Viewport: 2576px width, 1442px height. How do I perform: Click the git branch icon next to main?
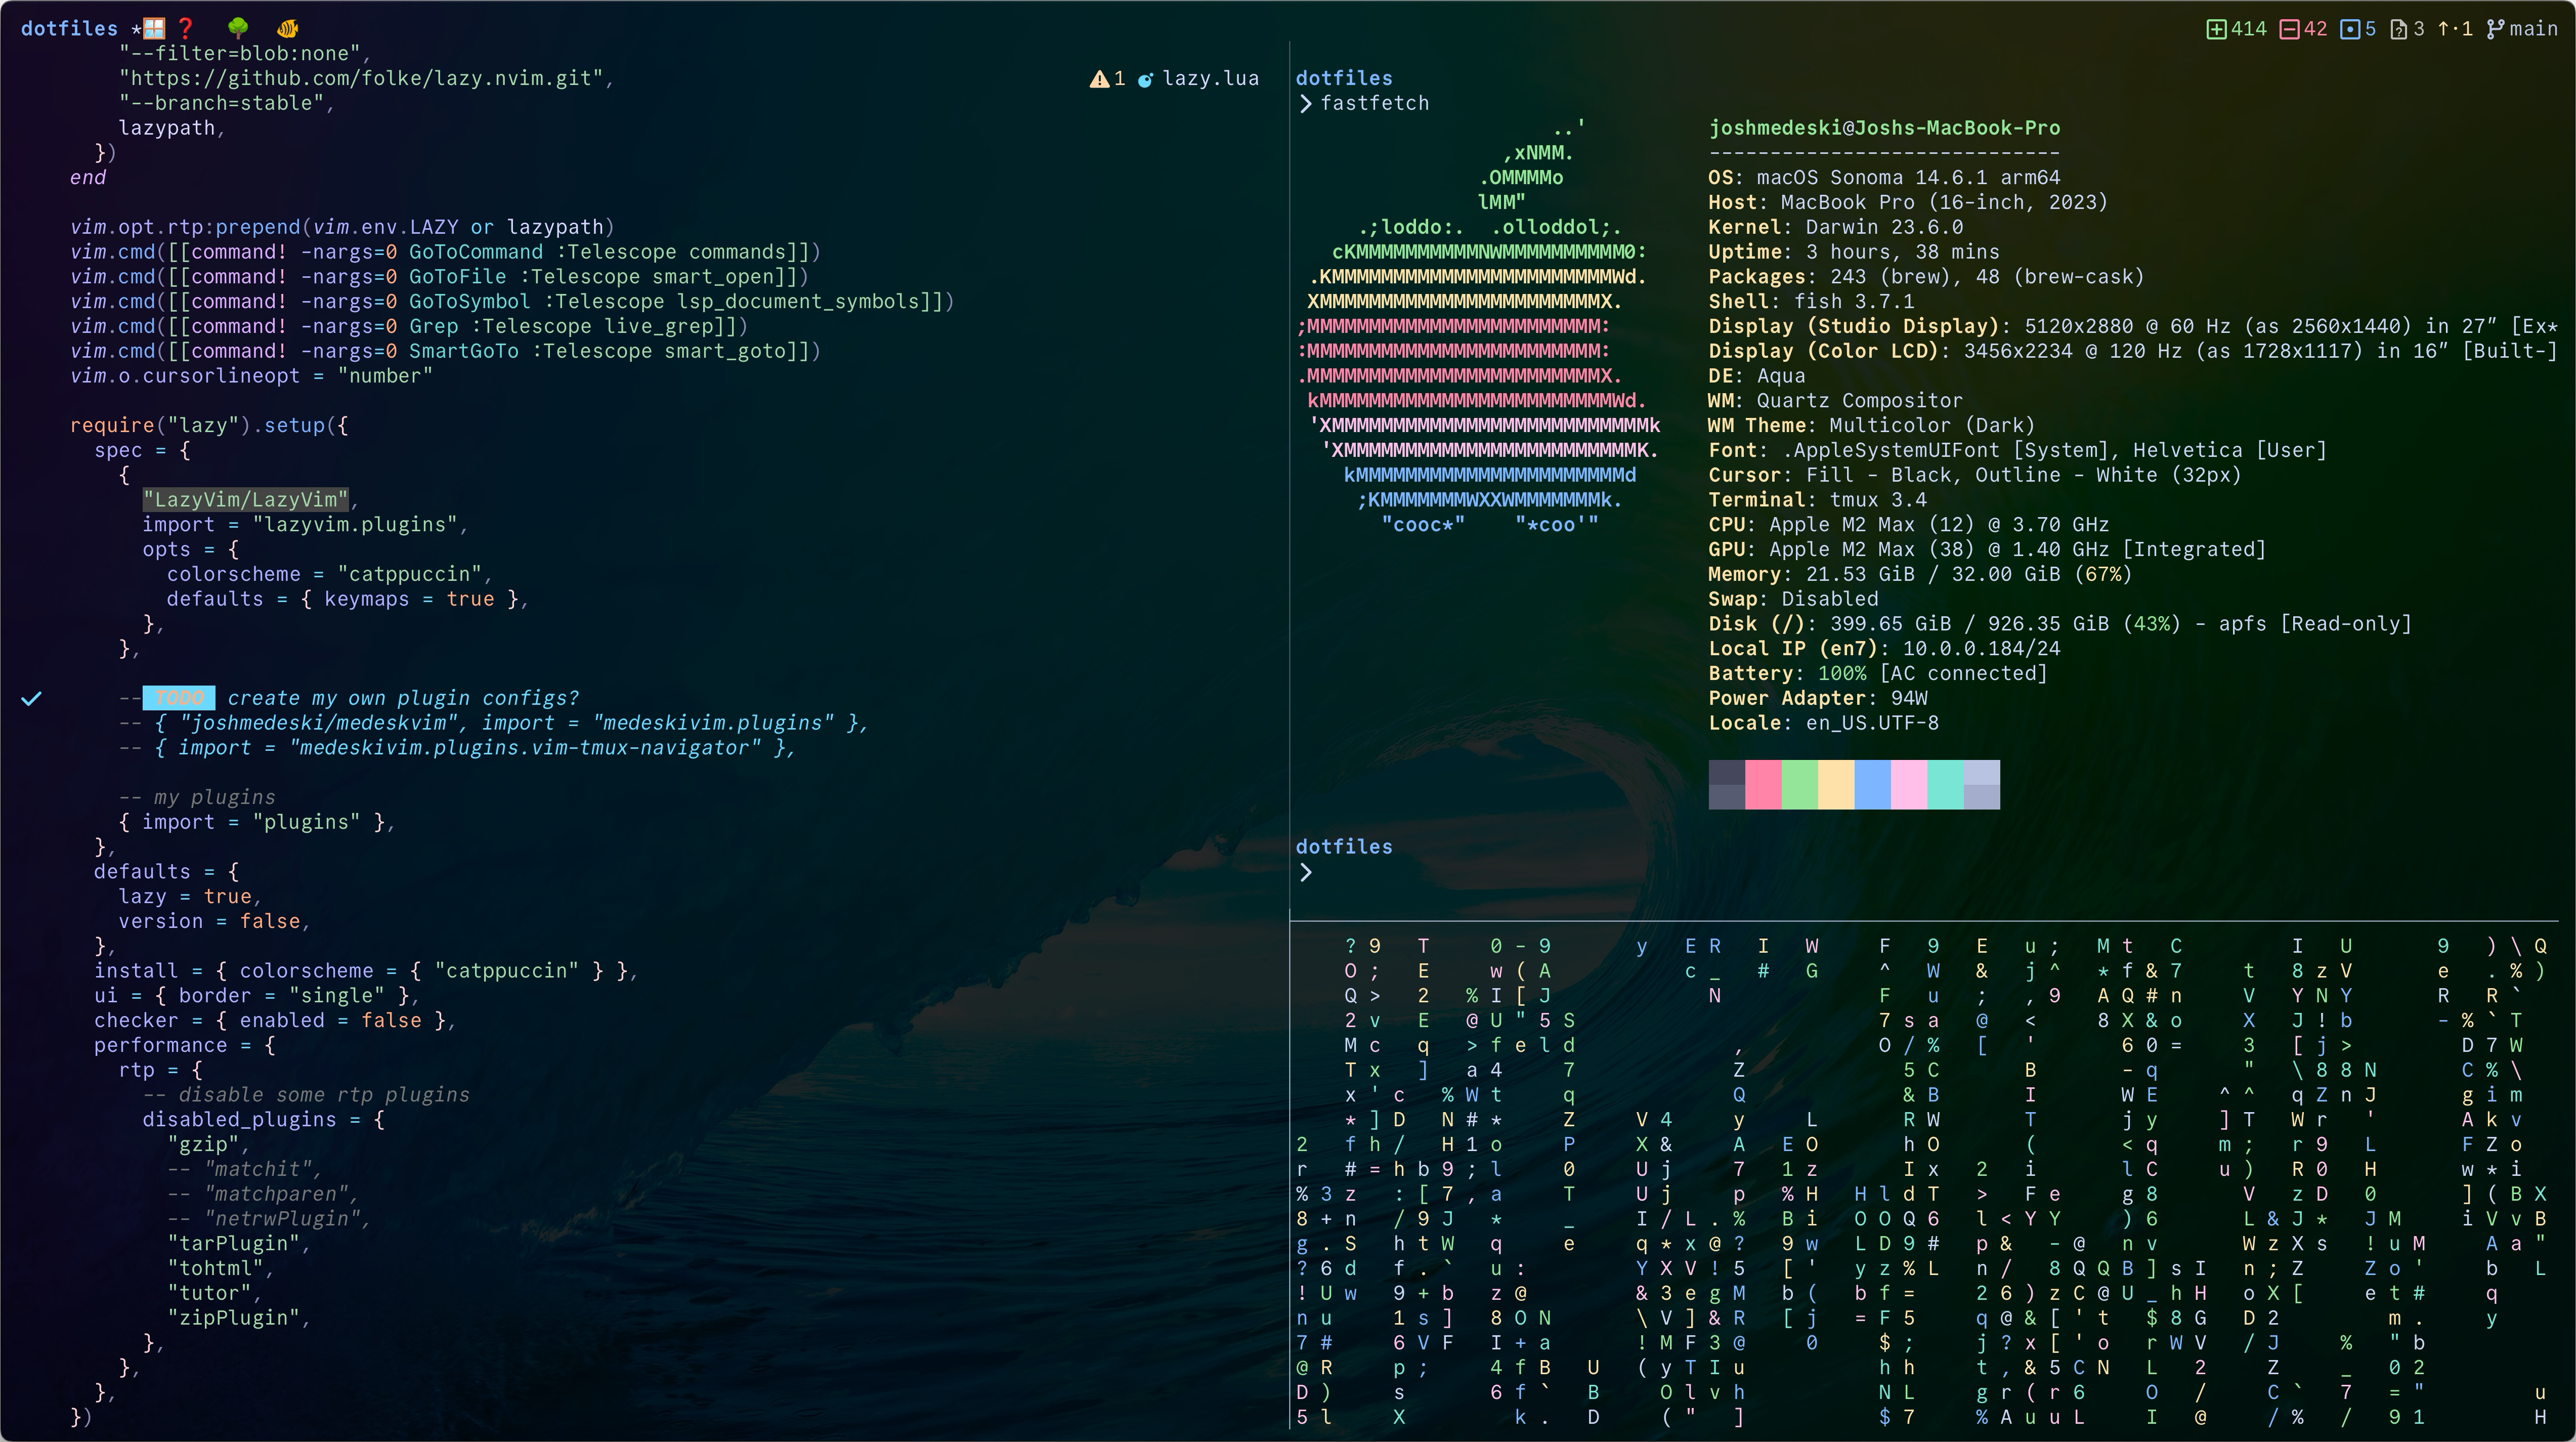click(2495, 29)
